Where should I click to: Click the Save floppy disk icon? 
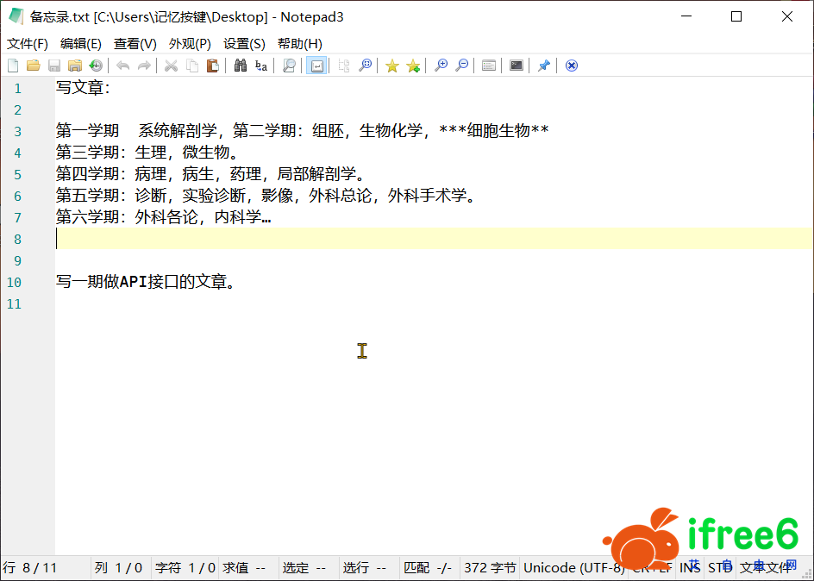[54, 66]
